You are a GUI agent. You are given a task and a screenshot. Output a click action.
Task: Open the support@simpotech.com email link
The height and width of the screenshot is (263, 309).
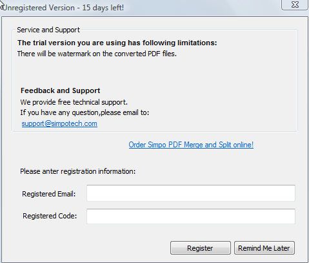(x=59, y=123)
